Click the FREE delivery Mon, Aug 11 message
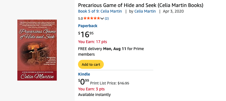Viewport: 226px width, 101px height. pyautogui.click(x=111, y=51)
